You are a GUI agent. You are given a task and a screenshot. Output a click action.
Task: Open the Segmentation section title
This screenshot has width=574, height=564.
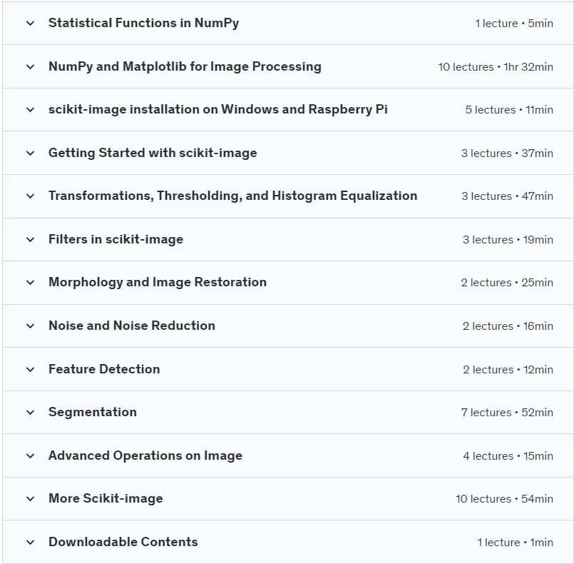click(x=93, y=412)
